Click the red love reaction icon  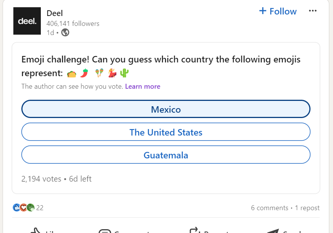coord(23,207)
